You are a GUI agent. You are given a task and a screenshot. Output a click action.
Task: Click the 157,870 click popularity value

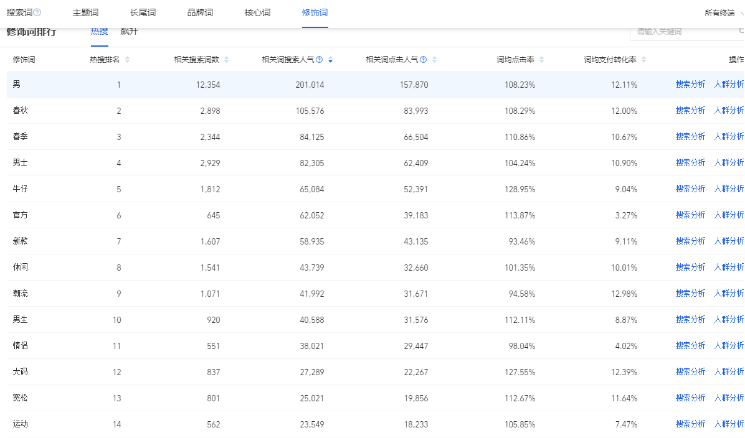[414, 85]
